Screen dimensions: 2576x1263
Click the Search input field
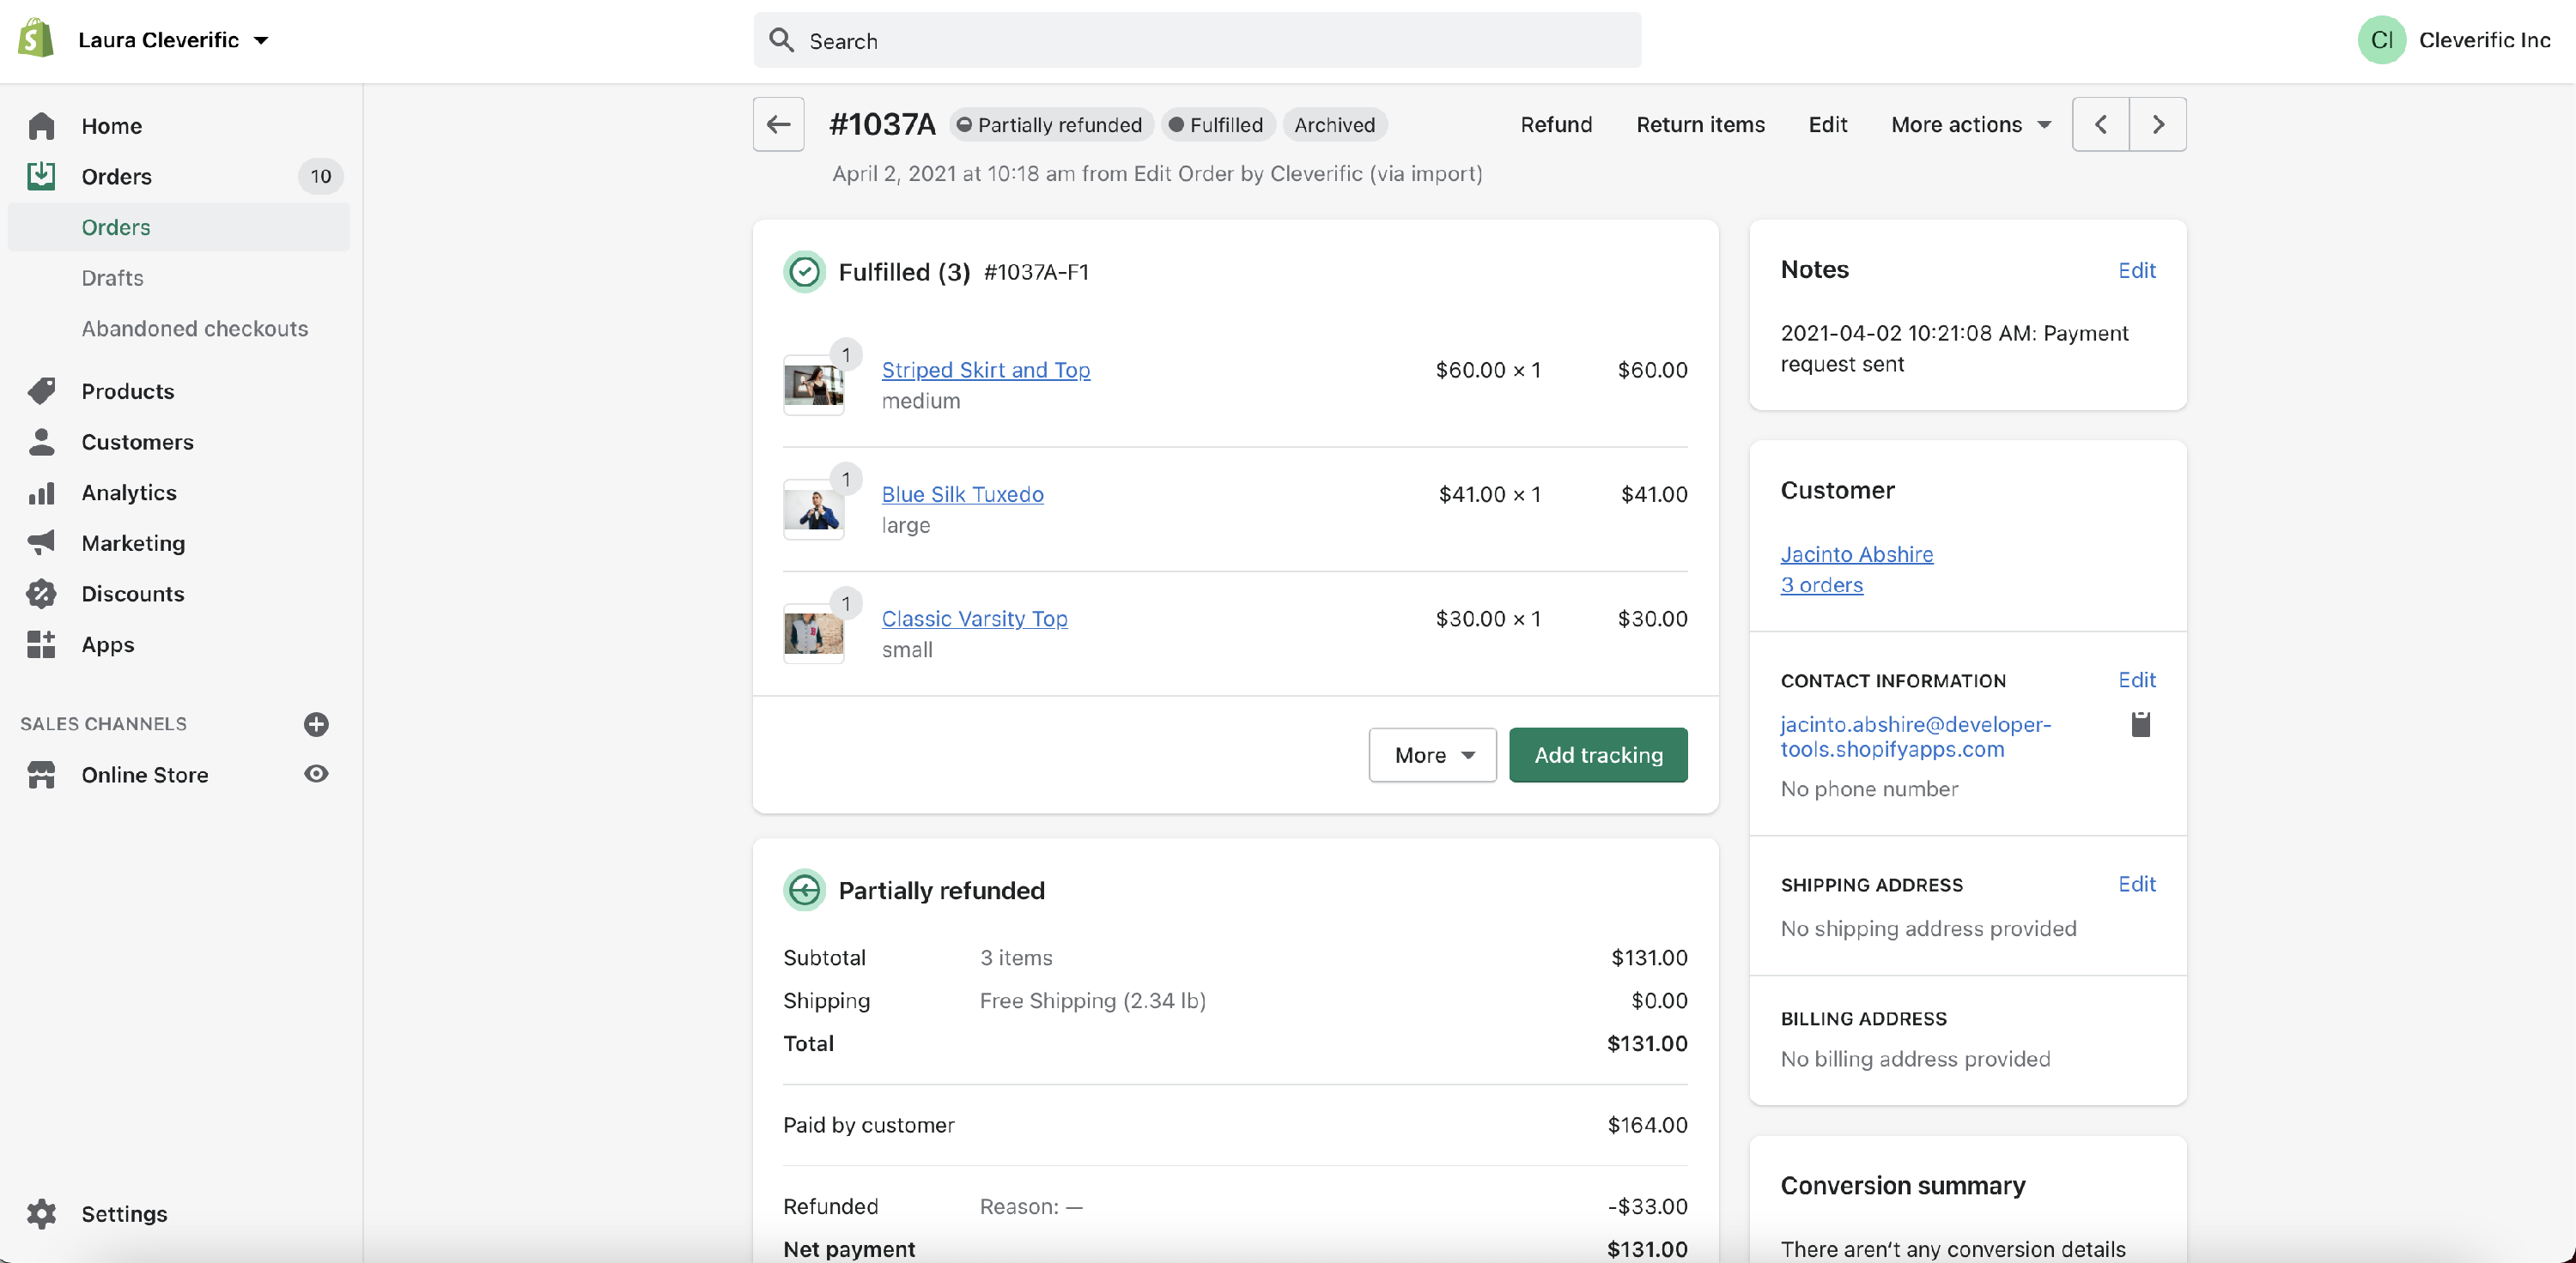[1196, 40]
